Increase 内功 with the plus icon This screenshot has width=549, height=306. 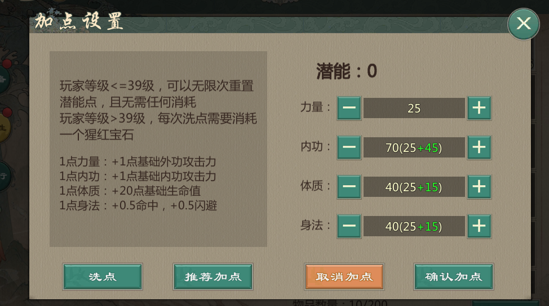pos(479,147)
